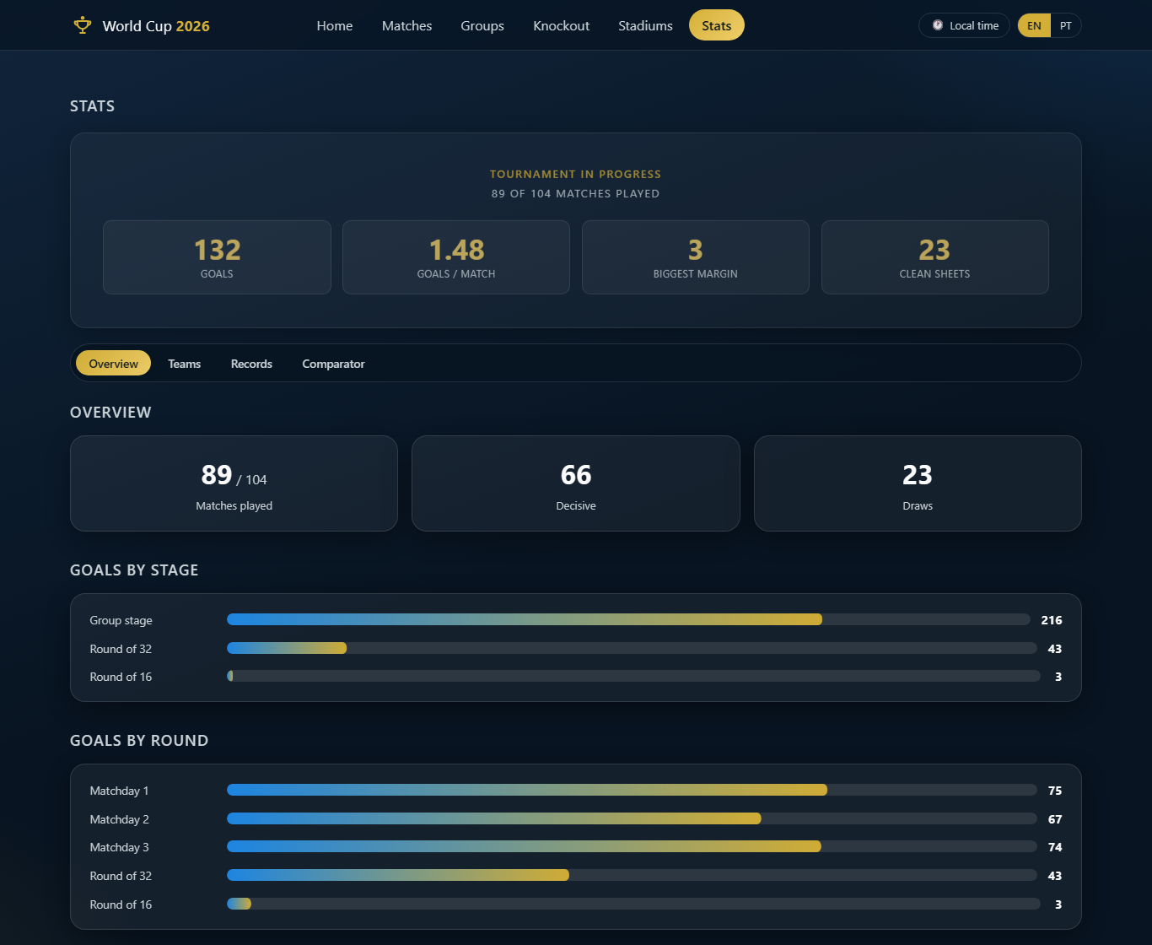This screenshot has width=1152, height=945.
Task: Go to the Home nav item
Action: coord(335,25)
